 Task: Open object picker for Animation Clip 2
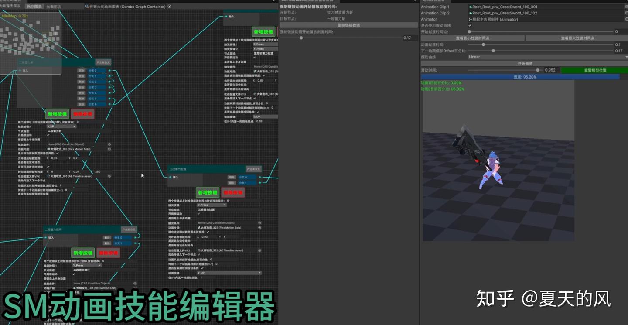[x=626, y=13]
